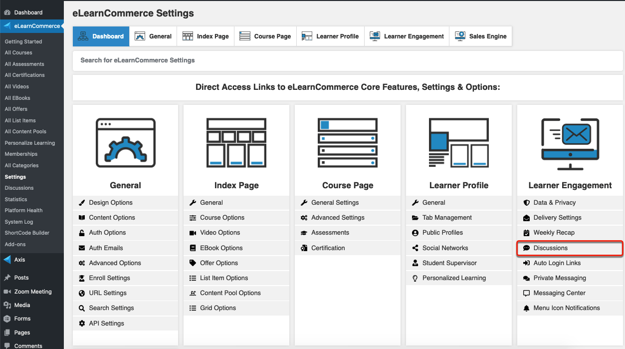Switch to the Learner Engagement tab
This screenshot has width=625, height=349.
(x=407, y=36)
